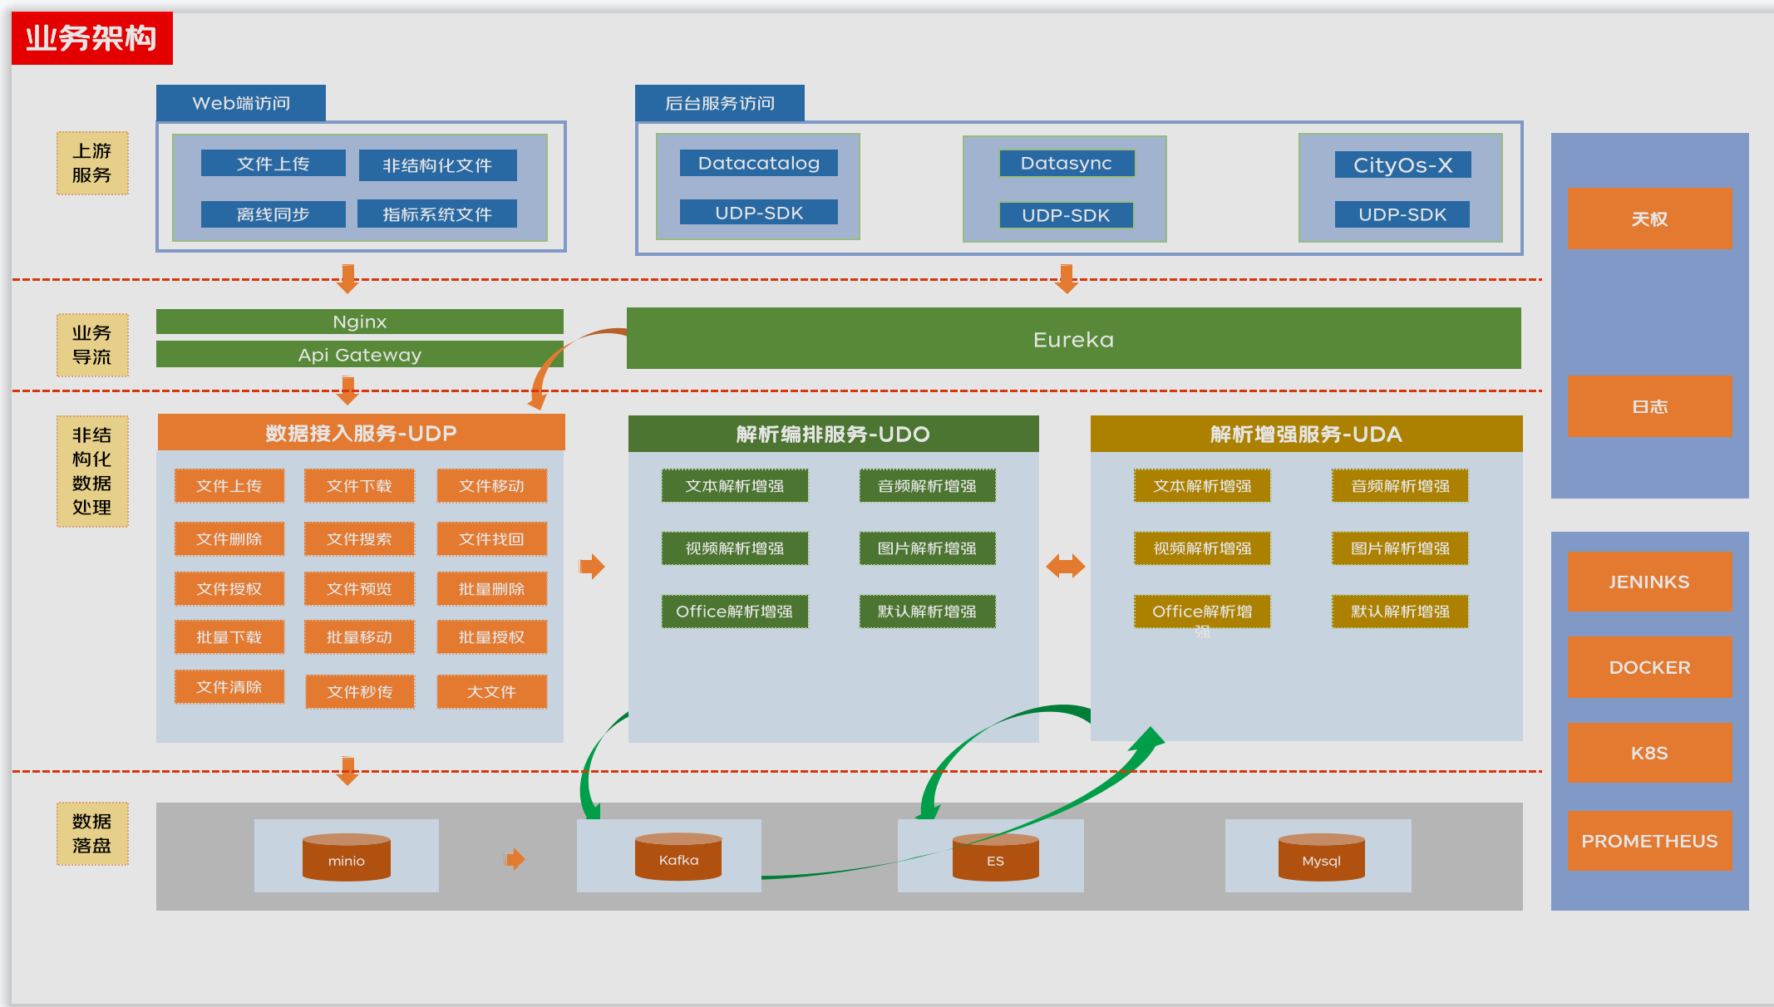Click the 文件下载 box
The image size is (1774, 1007).
[x=359, y=486]
